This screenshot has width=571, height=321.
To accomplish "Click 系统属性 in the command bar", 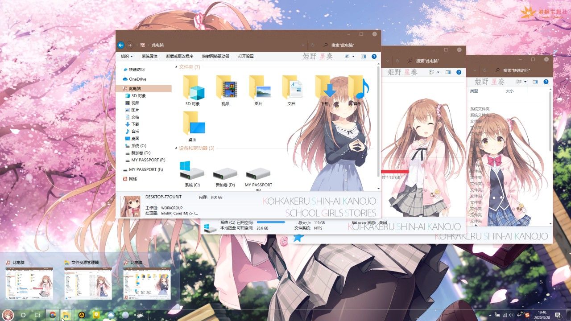I will (x=149, y=57).
